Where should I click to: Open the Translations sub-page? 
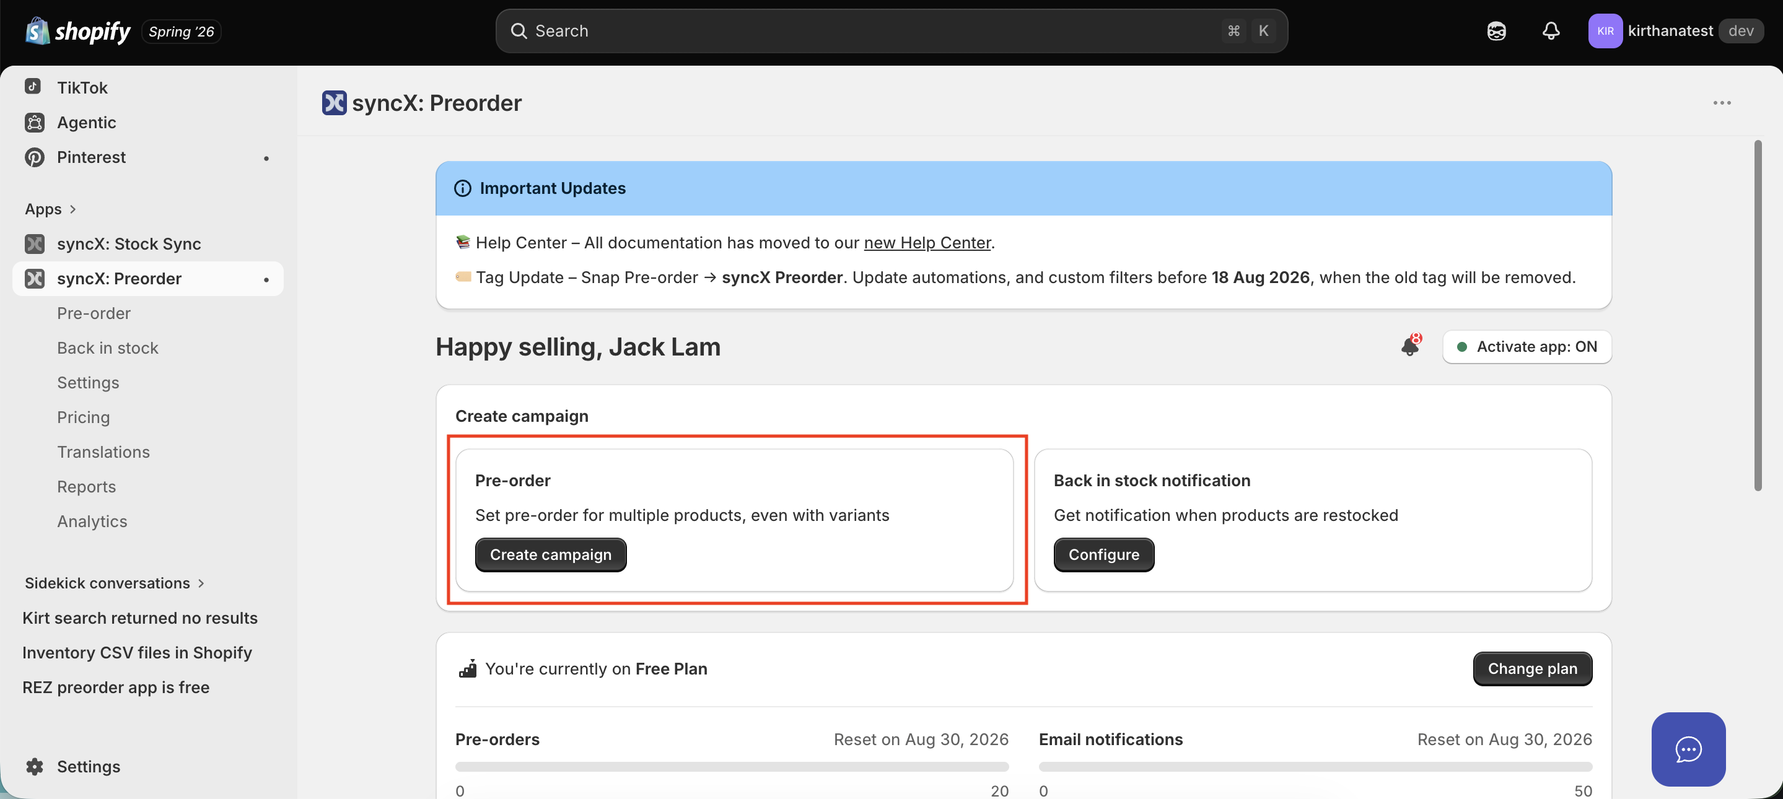click(x=103, y=452)
